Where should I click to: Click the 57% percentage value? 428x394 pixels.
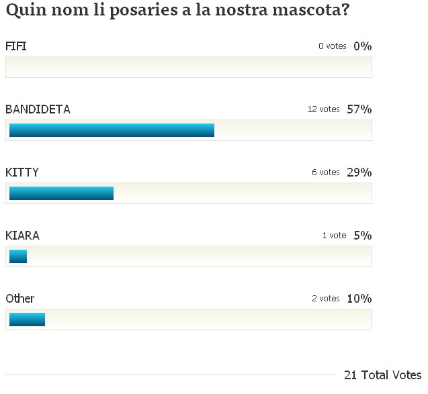(359, 109)
